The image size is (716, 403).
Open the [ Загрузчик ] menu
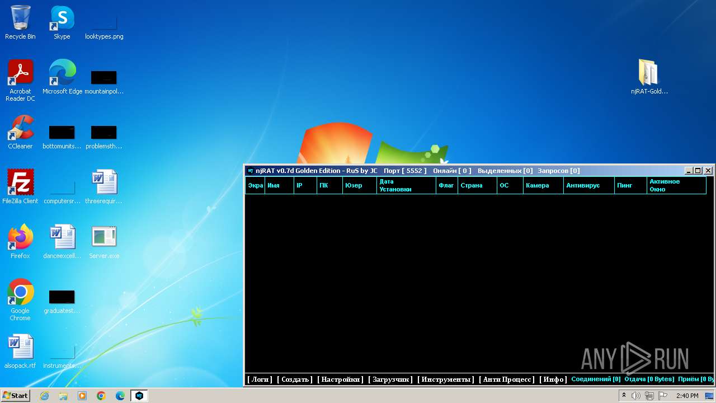click(390, 379)
